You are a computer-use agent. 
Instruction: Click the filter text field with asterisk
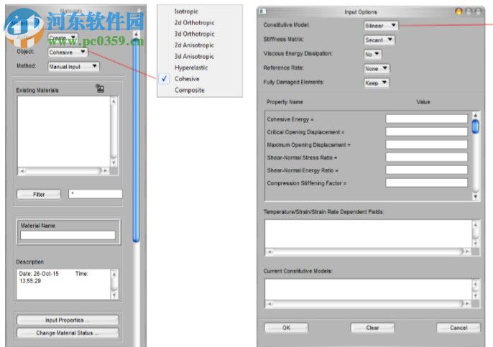96,194
